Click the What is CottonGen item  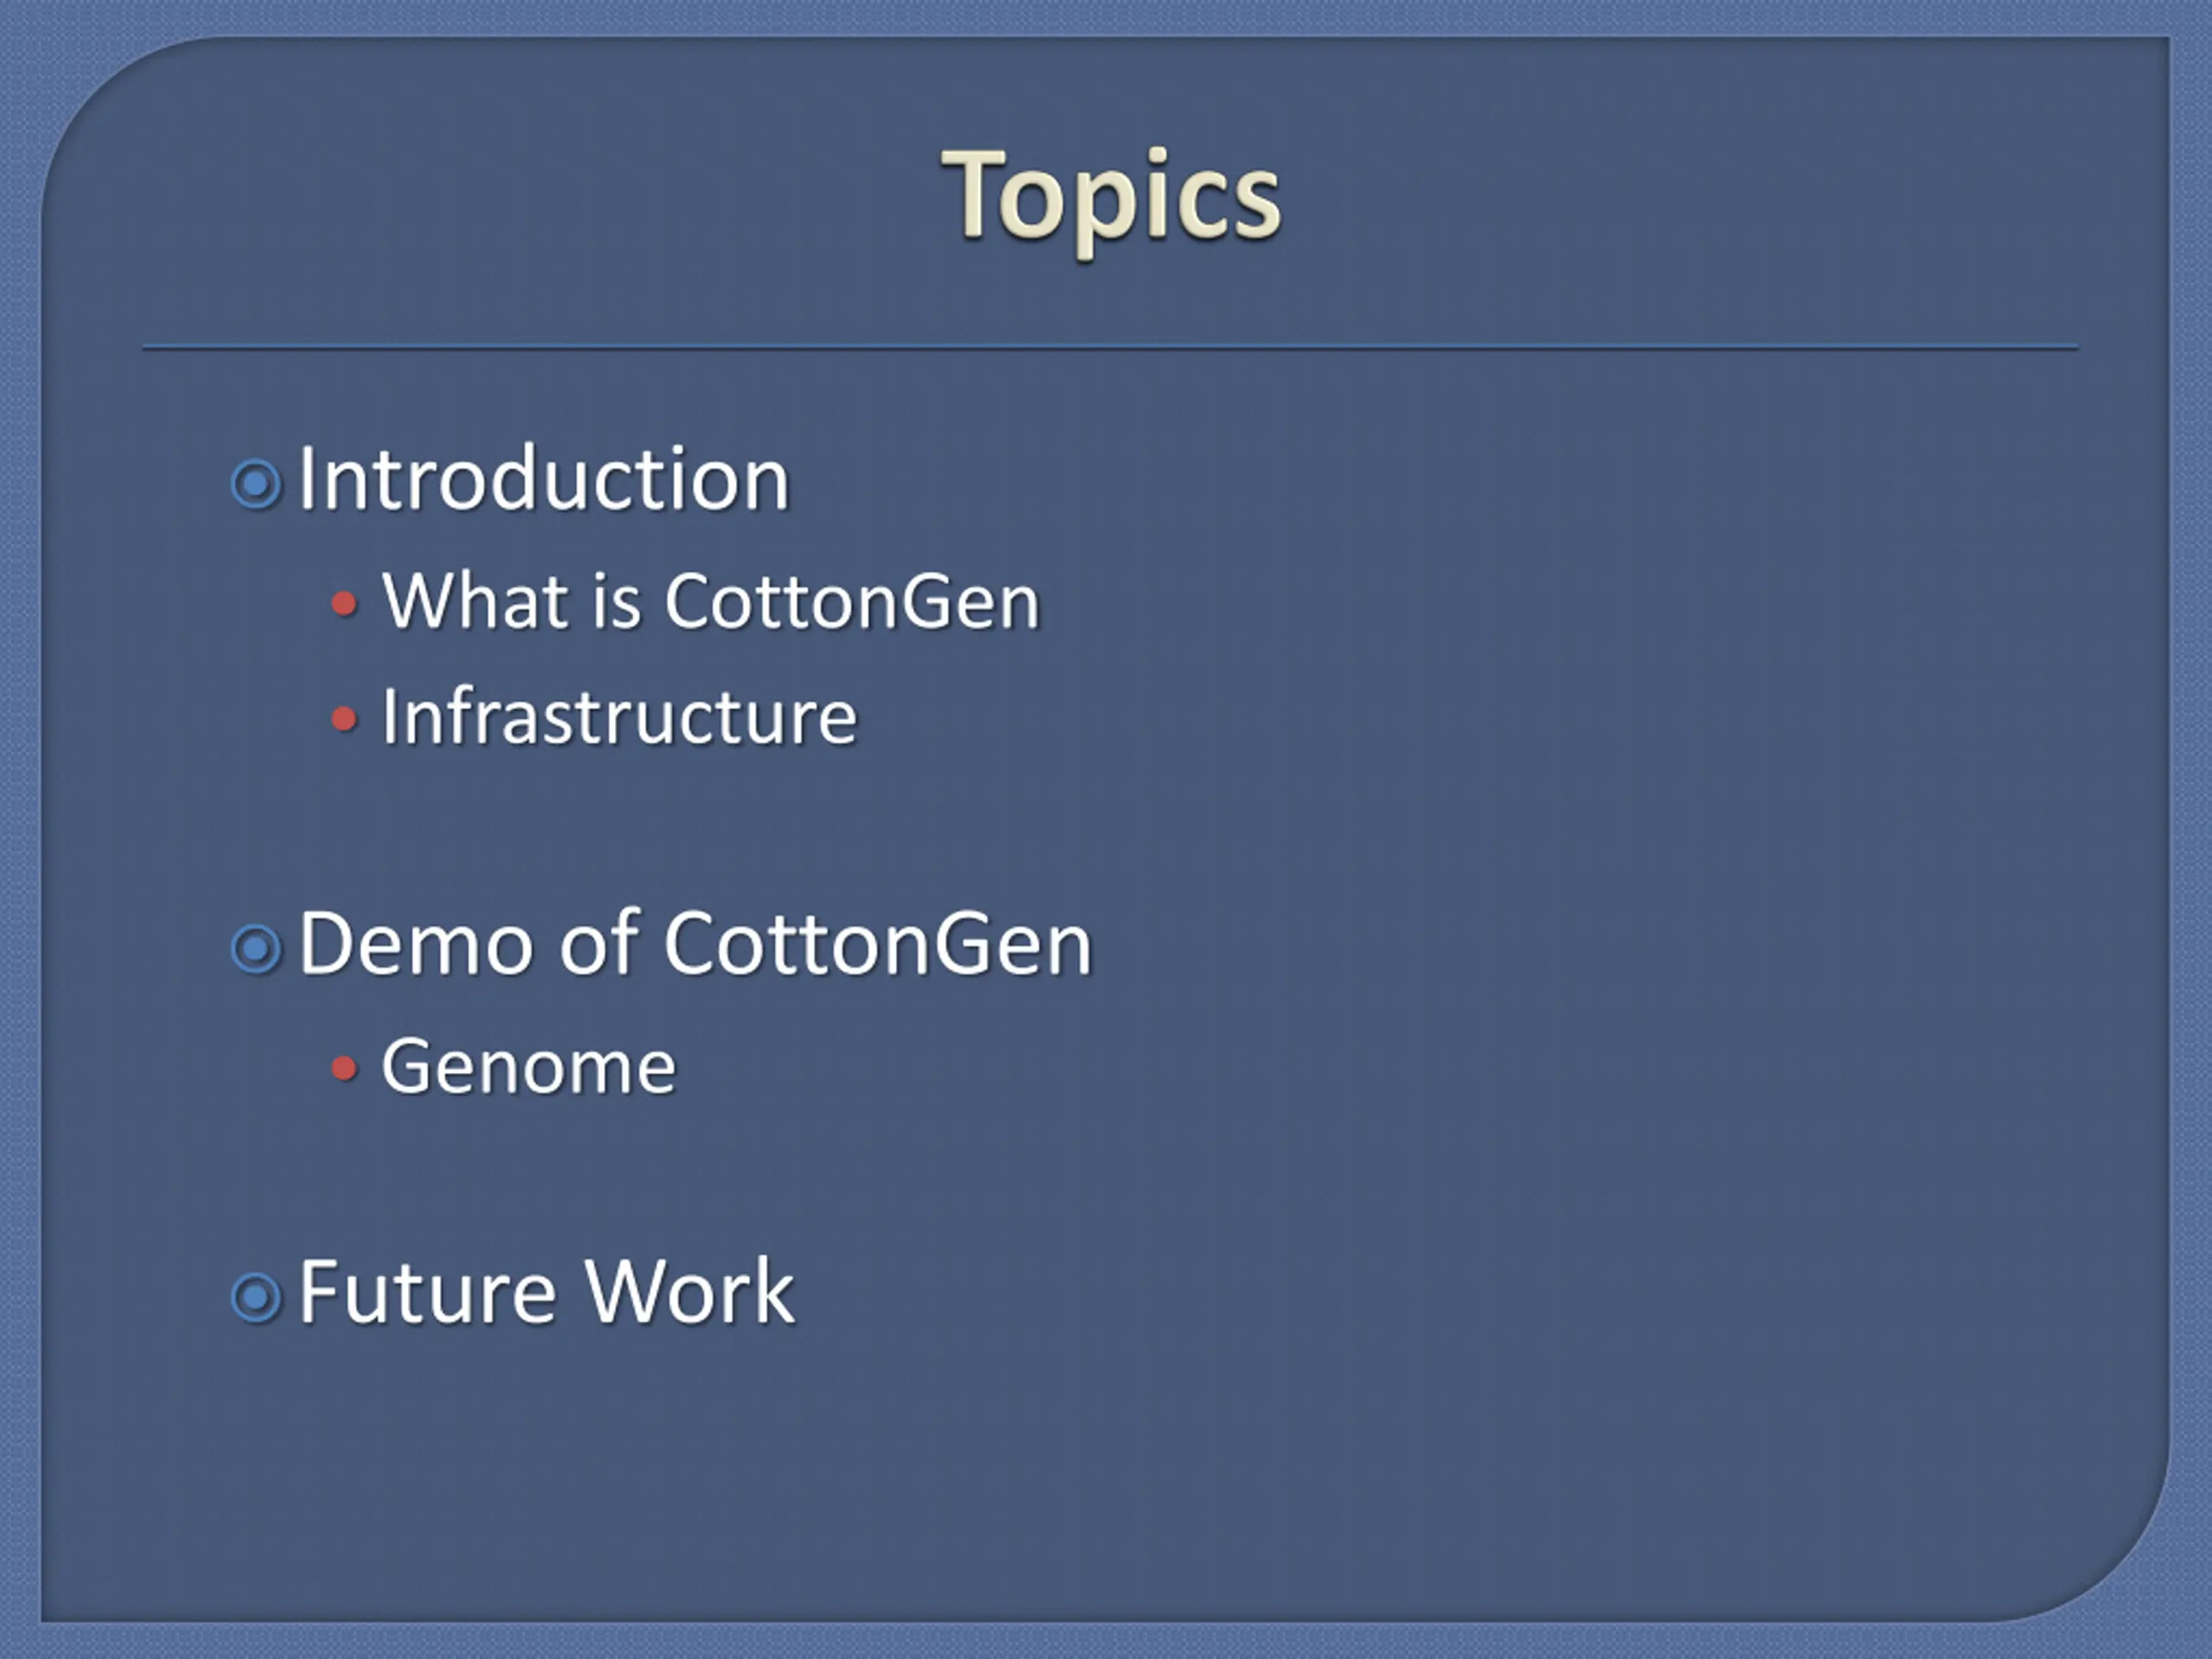coord(711,602)
